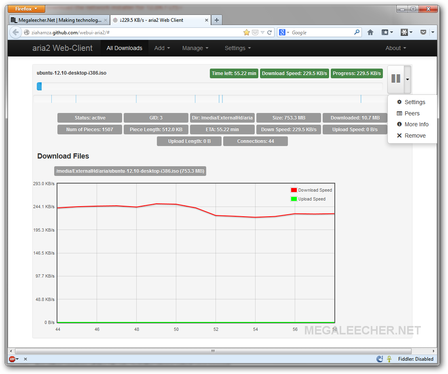
Task: Open the puzzle-piece add-on toolbar button
Action: pos(406,33)
